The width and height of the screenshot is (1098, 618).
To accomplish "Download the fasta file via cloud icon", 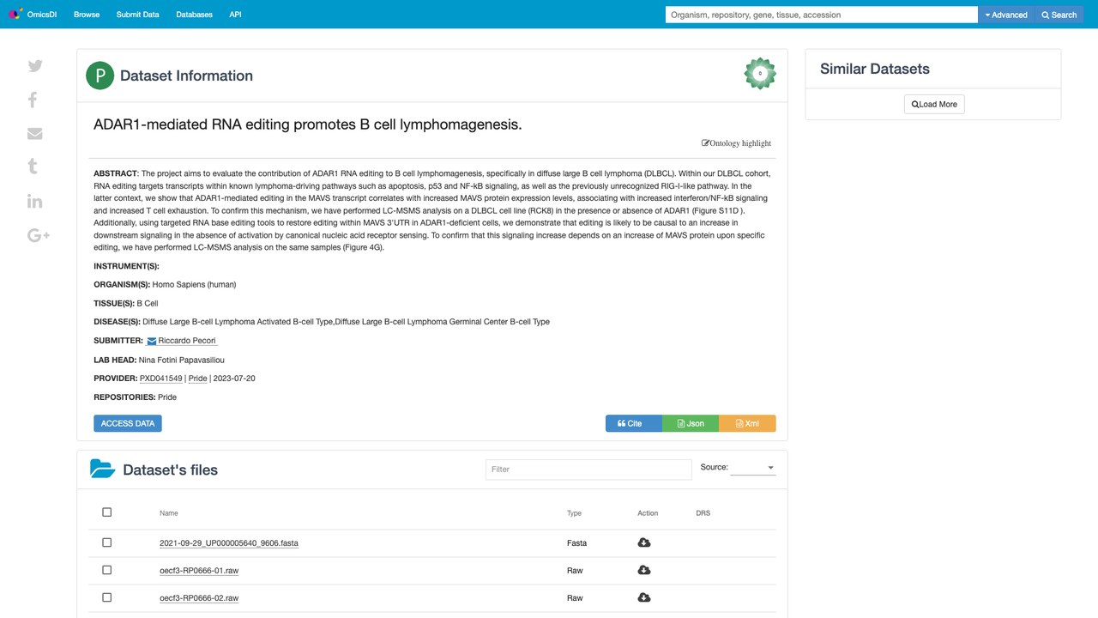I will pos(644,542).
